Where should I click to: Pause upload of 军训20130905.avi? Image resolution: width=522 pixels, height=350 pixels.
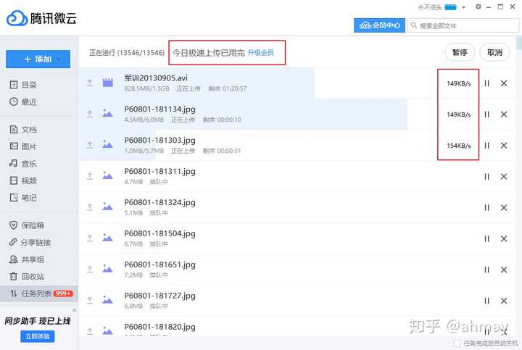[x=486, y=83]
